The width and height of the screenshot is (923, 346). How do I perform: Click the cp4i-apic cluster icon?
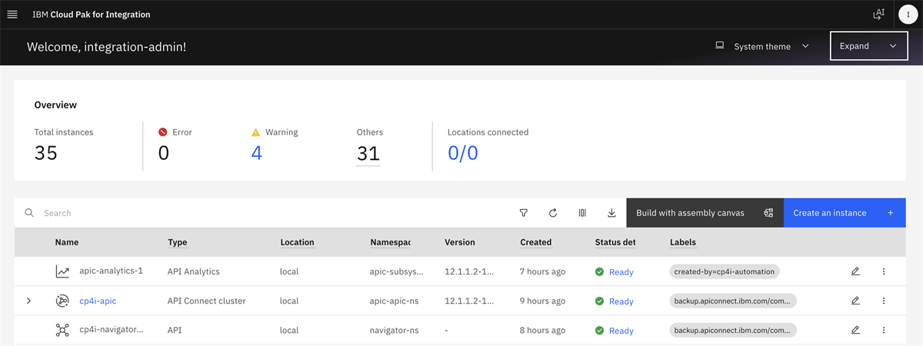click(62, 301)
